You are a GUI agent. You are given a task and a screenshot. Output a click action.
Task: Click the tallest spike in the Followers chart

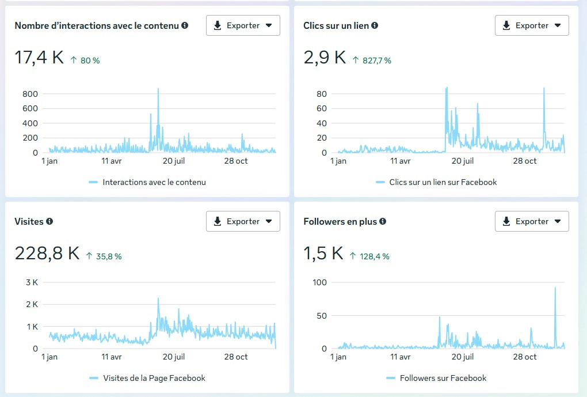coord(555,288)
